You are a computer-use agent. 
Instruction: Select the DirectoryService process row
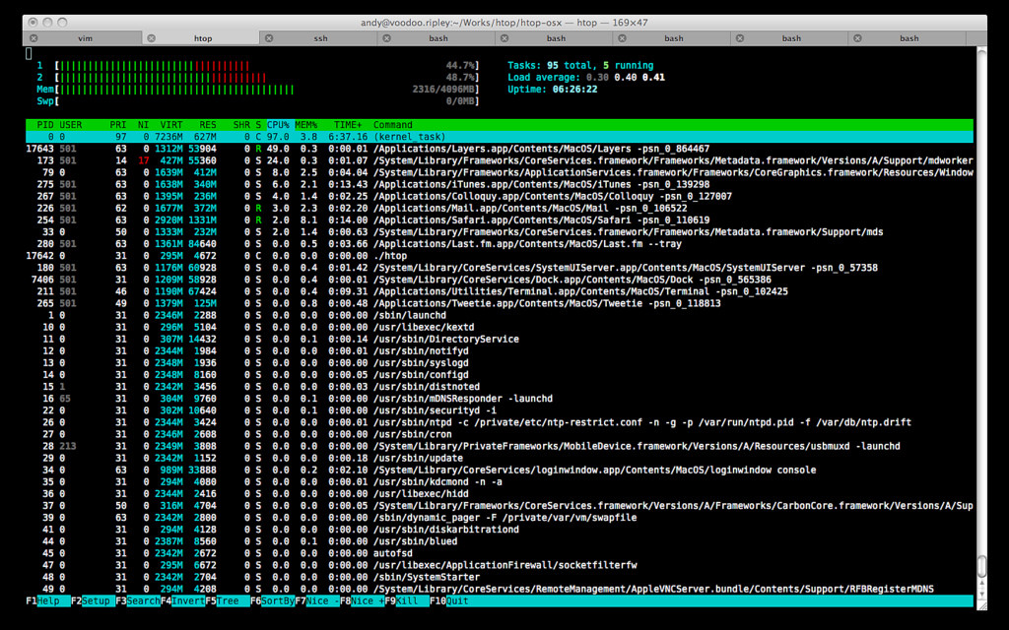click(x=500, y=339)
